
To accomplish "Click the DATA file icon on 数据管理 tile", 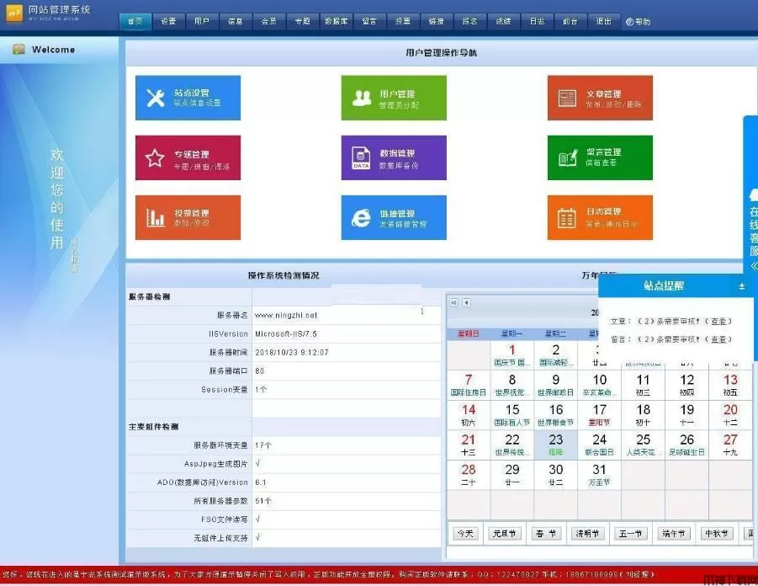I will click(x=361, y=157).
